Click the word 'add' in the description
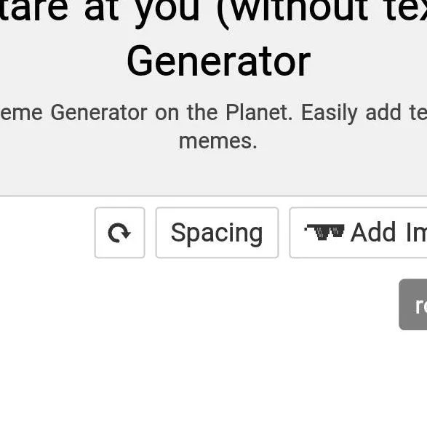This screenshot has width=427, height=427. [x=383, y=113]
